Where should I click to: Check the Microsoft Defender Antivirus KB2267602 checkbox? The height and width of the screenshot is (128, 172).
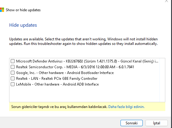coord(13,61)
